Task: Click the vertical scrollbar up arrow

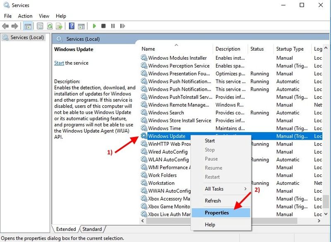Action: [x=326, y=48]
